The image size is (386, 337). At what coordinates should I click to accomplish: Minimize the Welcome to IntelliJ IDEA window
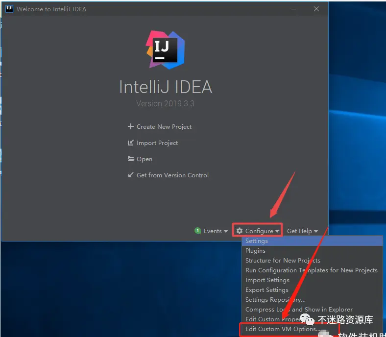pyautogui.click(x=293, y=9)
